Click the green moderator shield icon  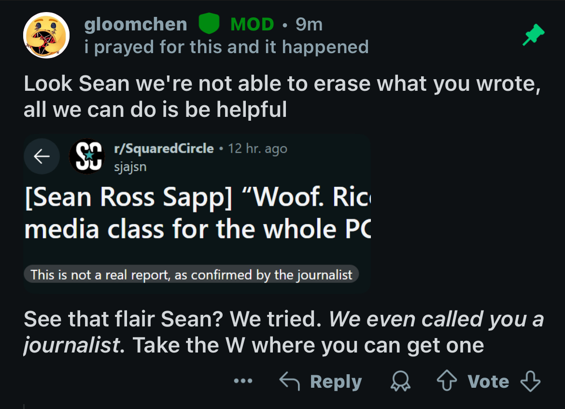tap(209, 24)
